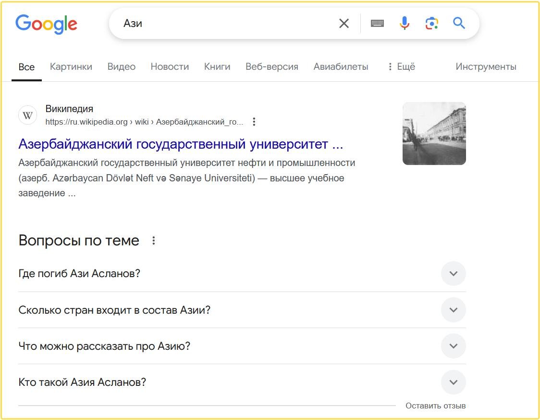Click the Оставить отзыв feedback link
Viewport: 540px width, 420px height.
[435, 406]
